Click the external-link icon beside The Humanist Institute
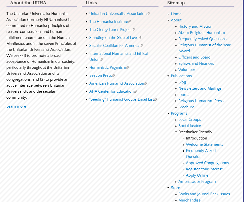 coord(130,22)
